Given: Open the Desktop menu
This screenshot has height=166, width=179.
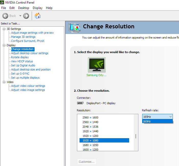Looking at the screenshot, I should (x=24, y=8).
